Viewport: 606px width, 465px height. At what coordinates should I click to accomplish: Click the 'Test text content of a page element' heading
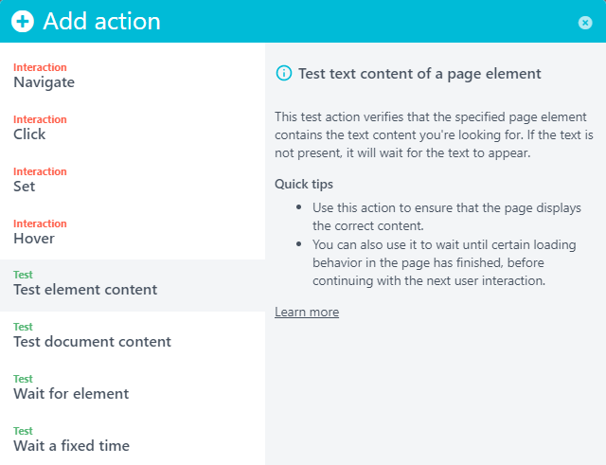pyautogui.click(x=419, y=73)
